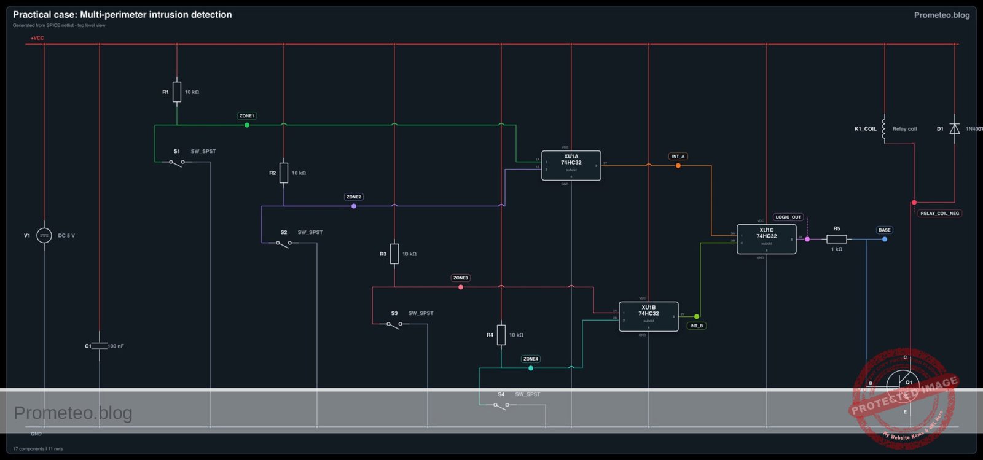Click the R5 1 kΩ resistor symbol
The image size is (983, 460).
click(837, 239)
